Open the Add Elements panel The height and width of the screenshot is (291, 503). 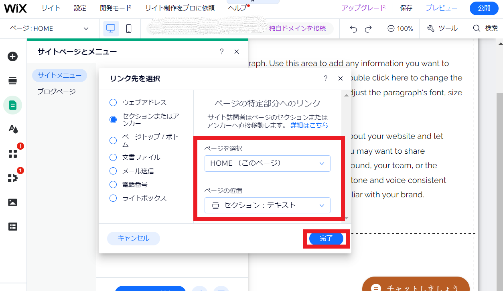12,56
